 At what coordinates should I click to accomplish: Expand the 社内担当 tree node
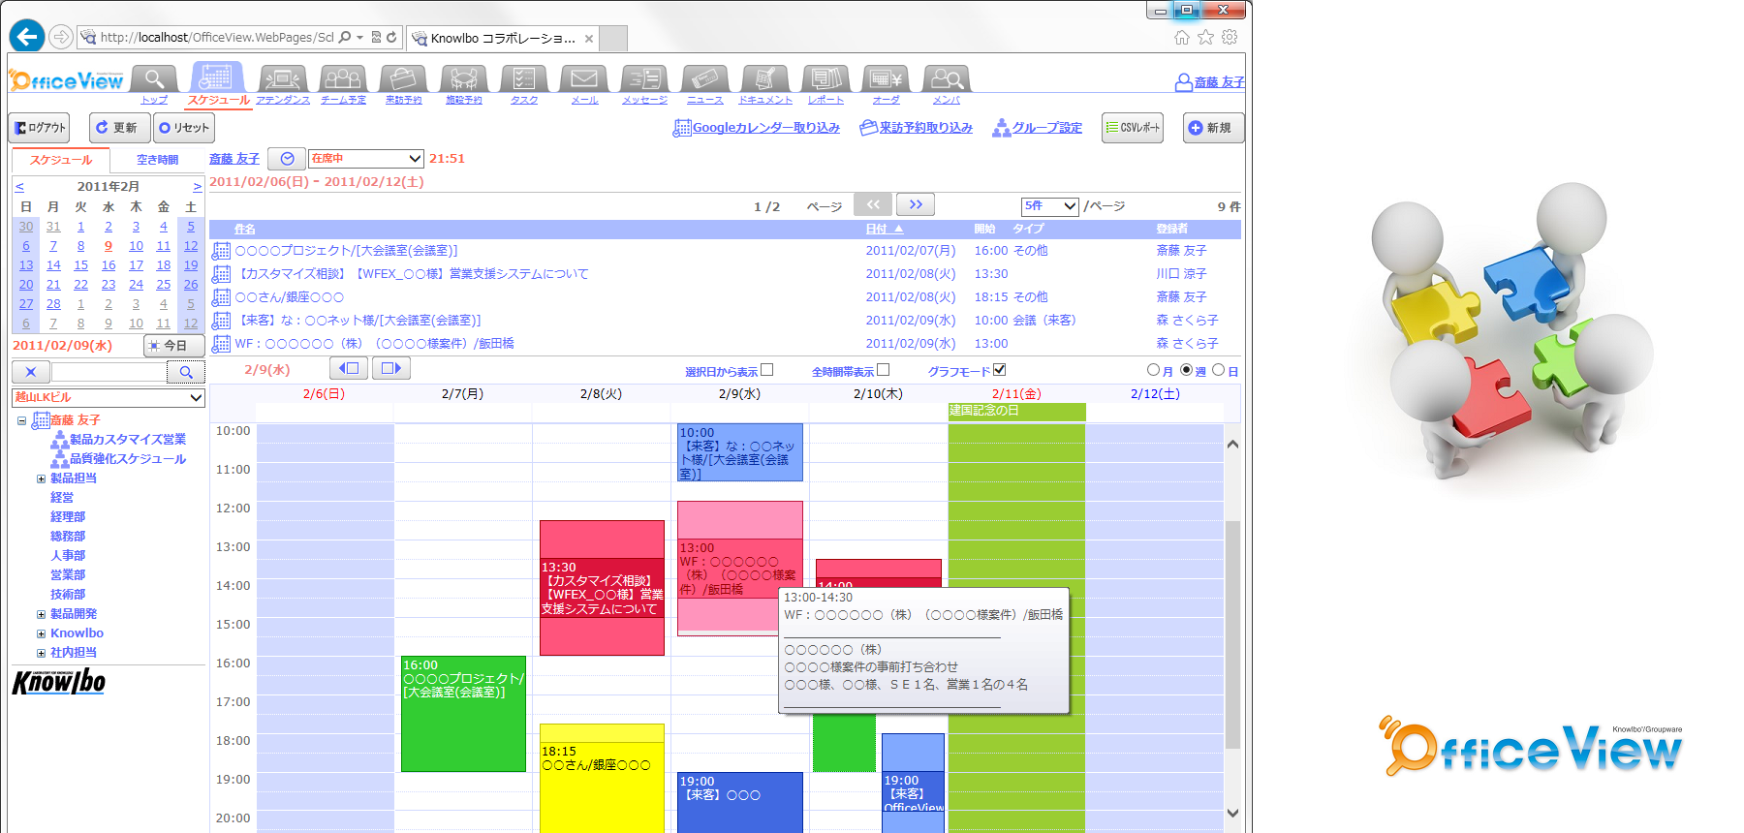pyautogui.click(x=41, y=653)
